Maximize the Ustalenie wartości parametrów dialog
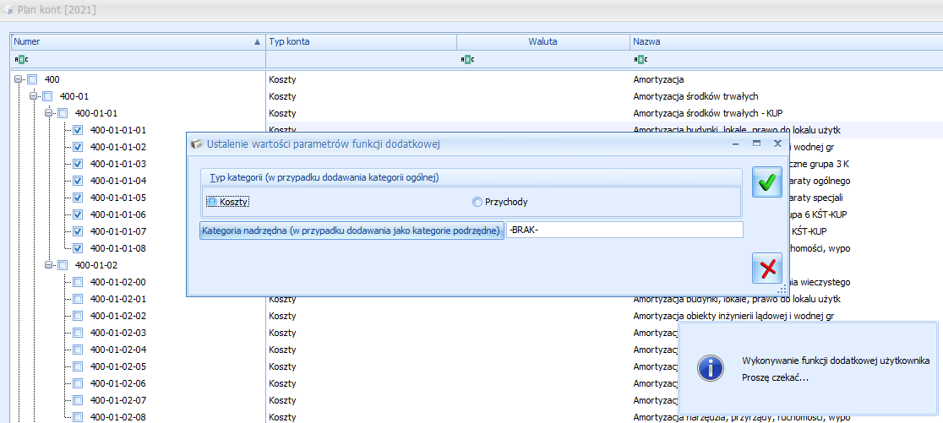 (x=756, y=144)
